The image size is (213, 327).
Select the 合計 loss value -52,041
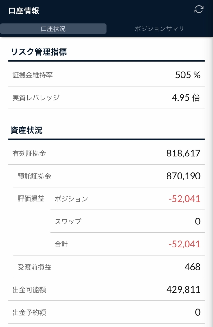tap(184, 244)
